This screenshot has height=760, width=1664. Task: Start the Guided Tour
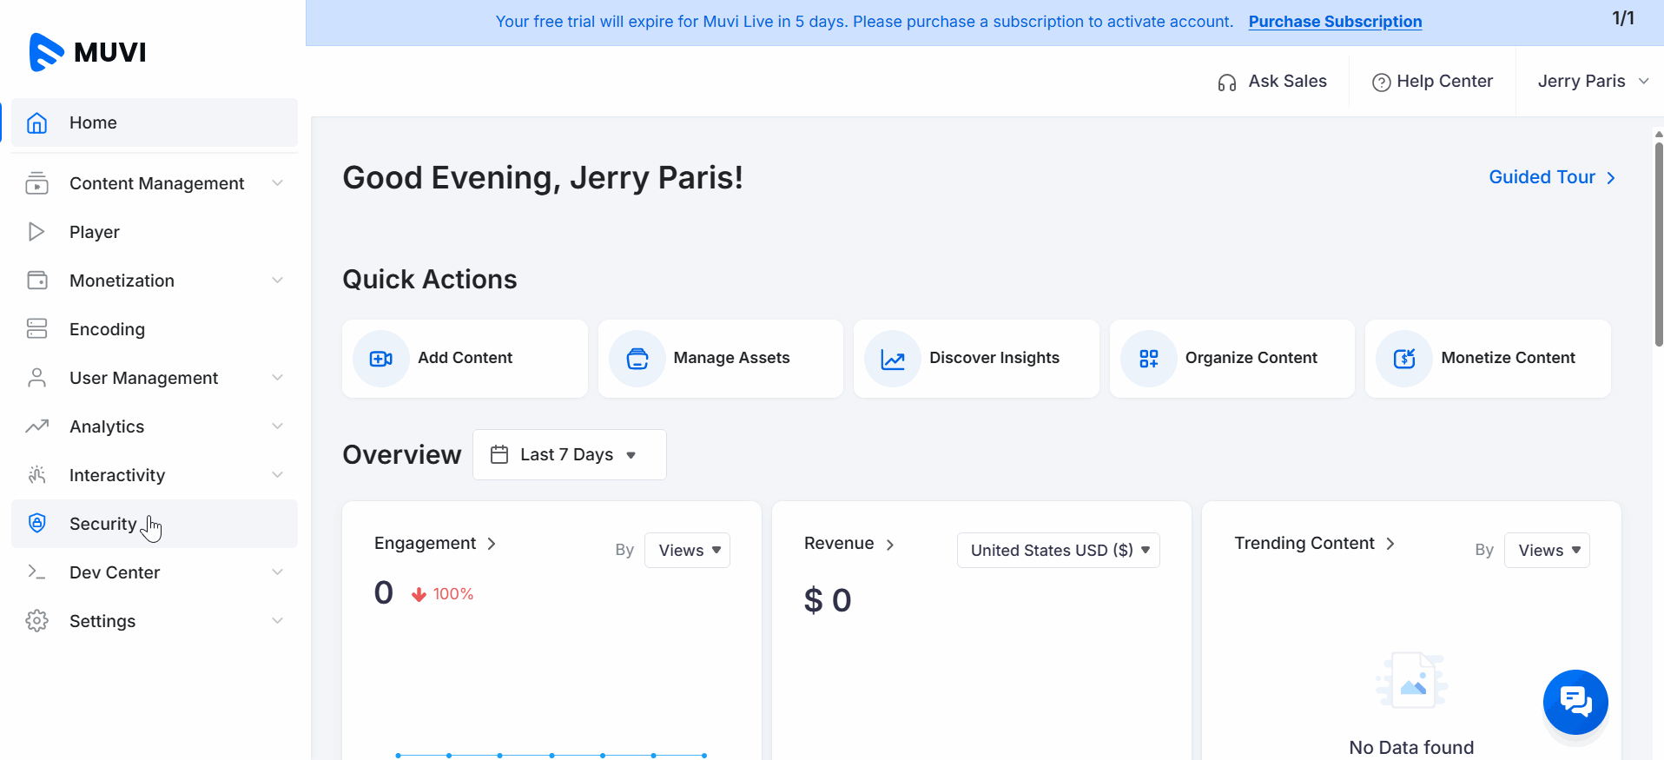pyautogui.click(x=1551, y=177)
